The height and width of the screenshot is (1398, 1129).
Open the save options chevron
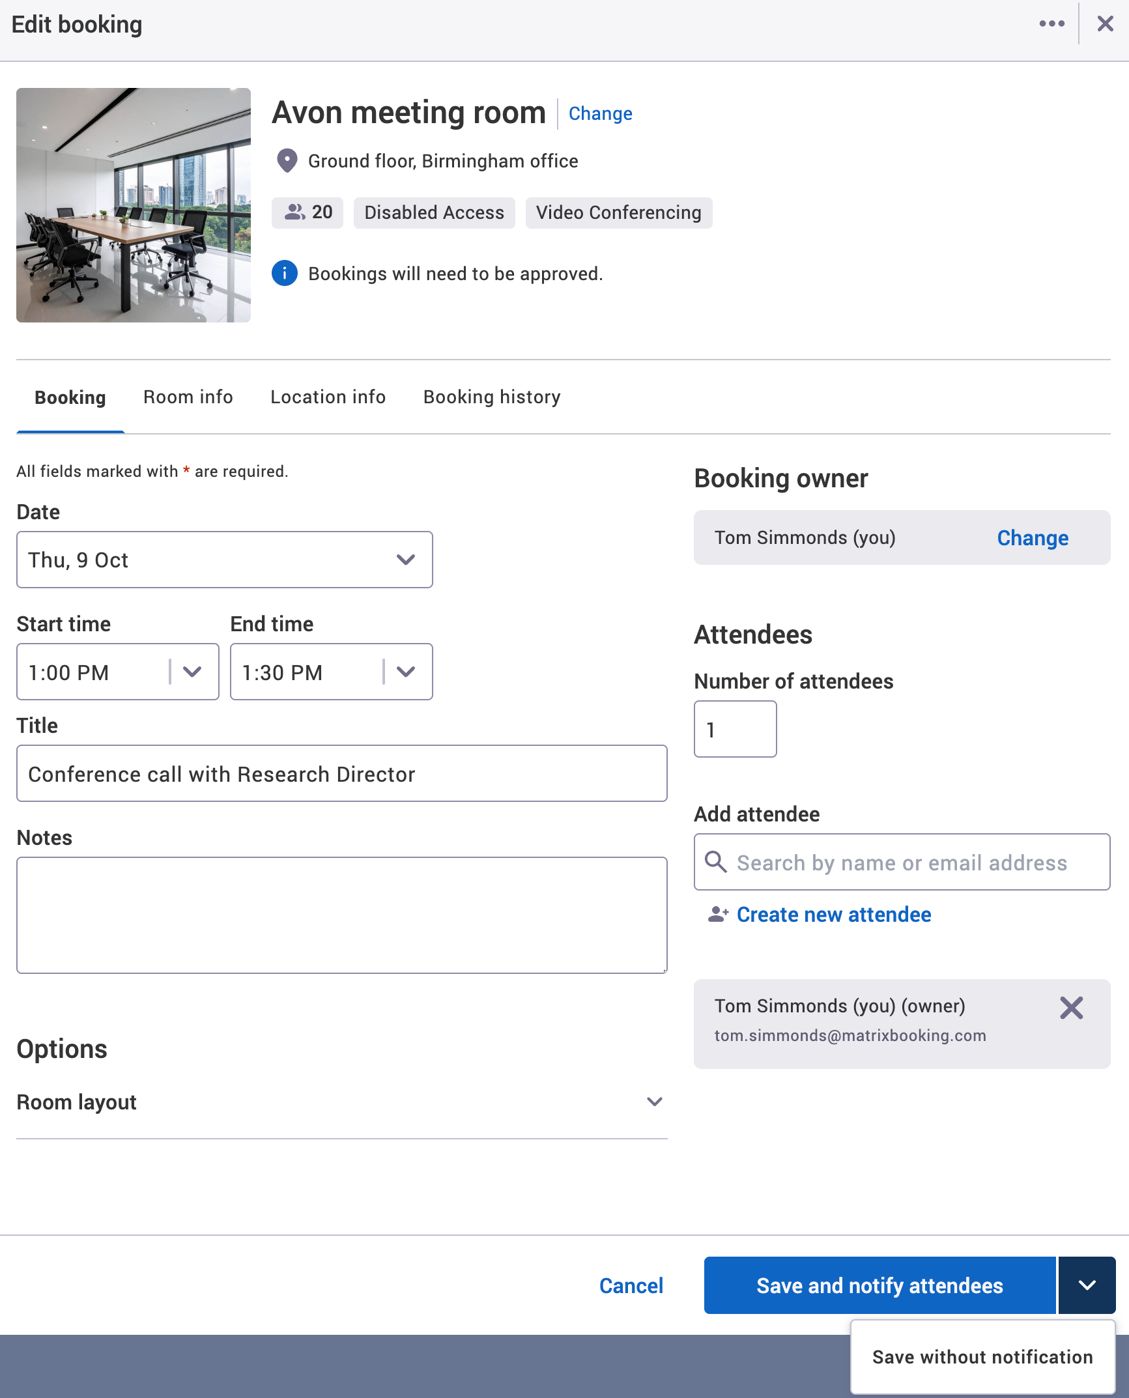pyautogui.click(x=1086, y=1285)
